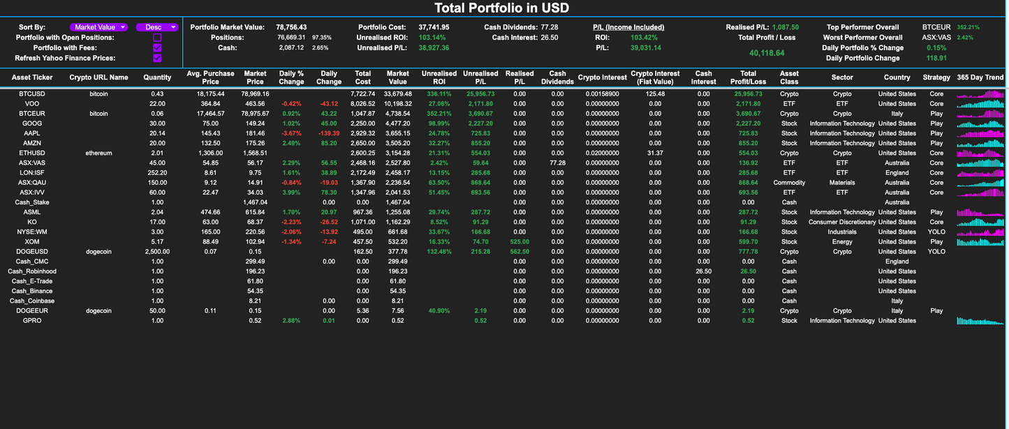Select the AAPL trend sparkline

(980, 133)
